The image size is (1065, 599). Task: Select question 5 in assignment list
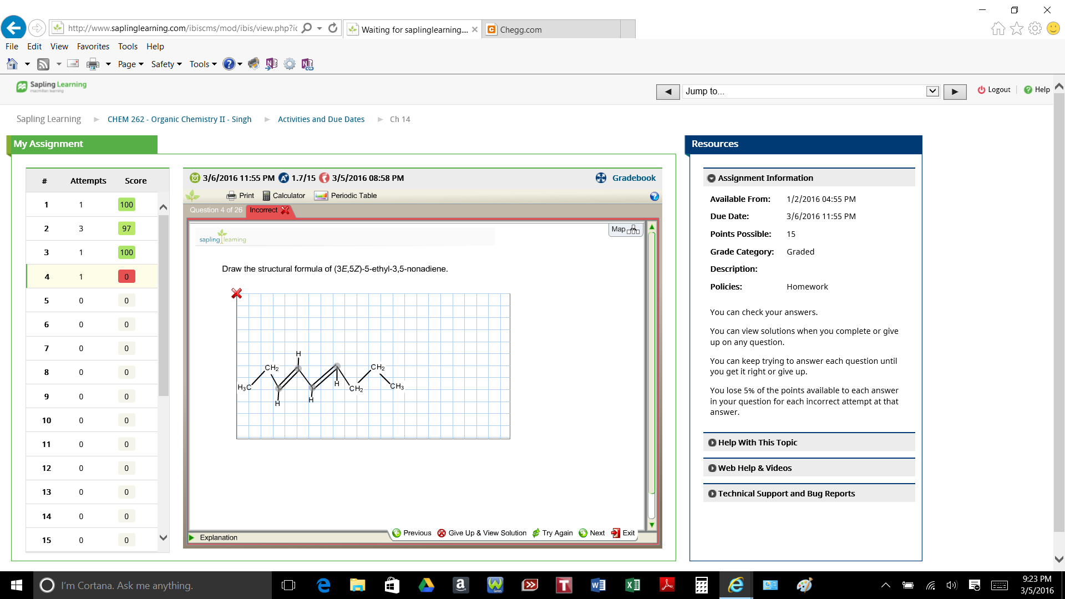[x=47, y=301]
